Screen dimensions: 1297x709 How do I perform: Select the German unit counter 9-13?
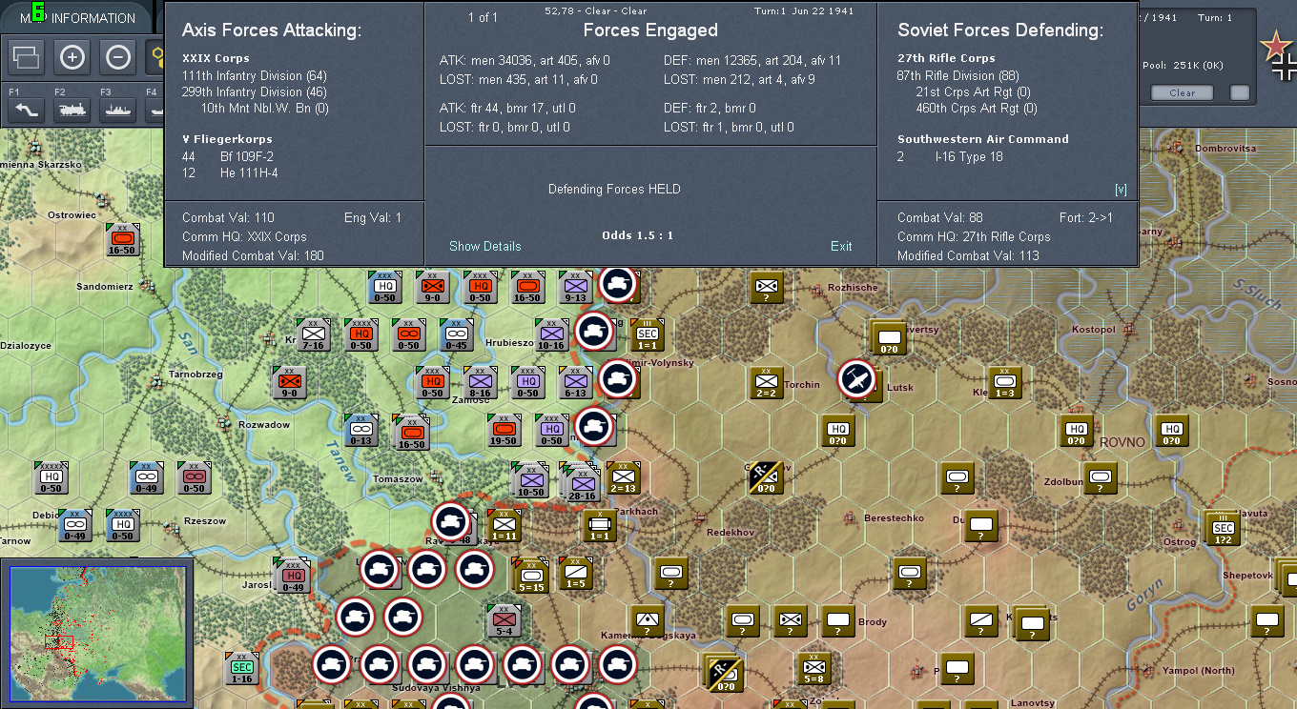click(575, 287)
